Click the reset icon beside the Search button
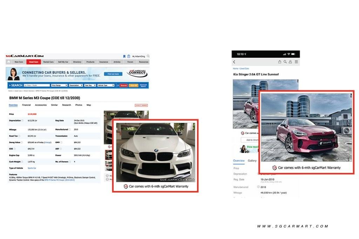Viewport: 359px width, 239px height. tap(118, 85)
